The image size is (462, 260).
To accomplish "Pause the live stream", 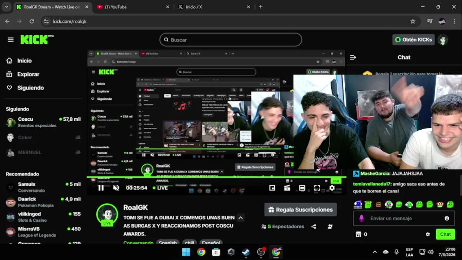I will pos(101,188).
